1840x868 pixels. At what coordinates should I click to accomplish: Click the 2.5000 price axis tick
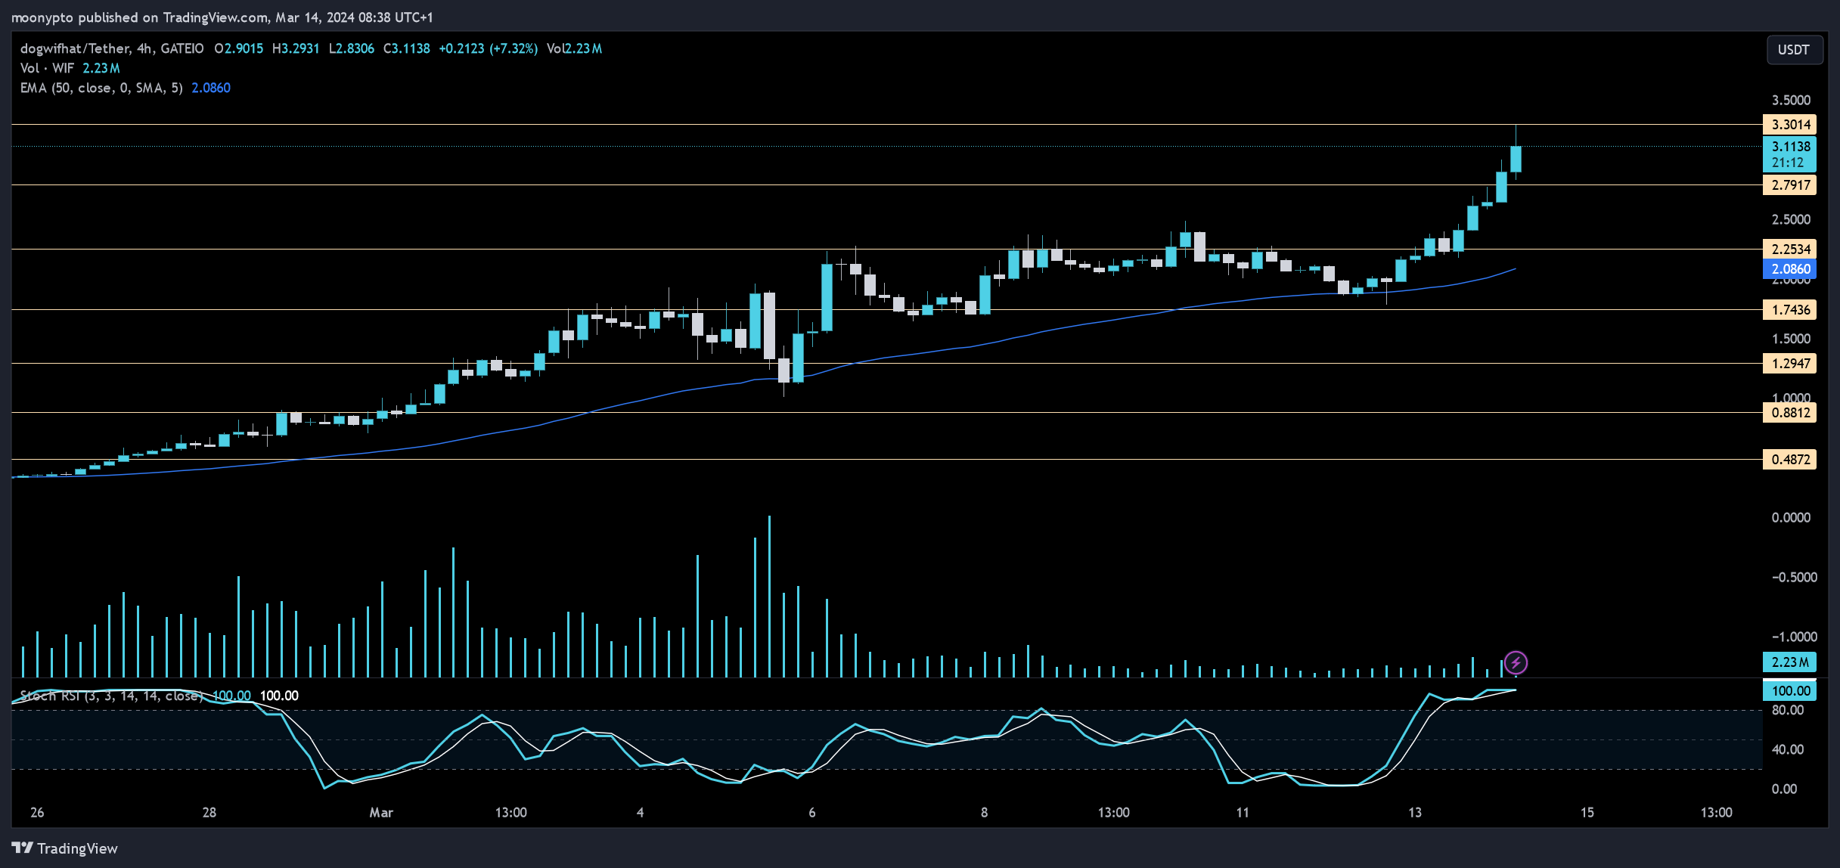pos(1791,219)
